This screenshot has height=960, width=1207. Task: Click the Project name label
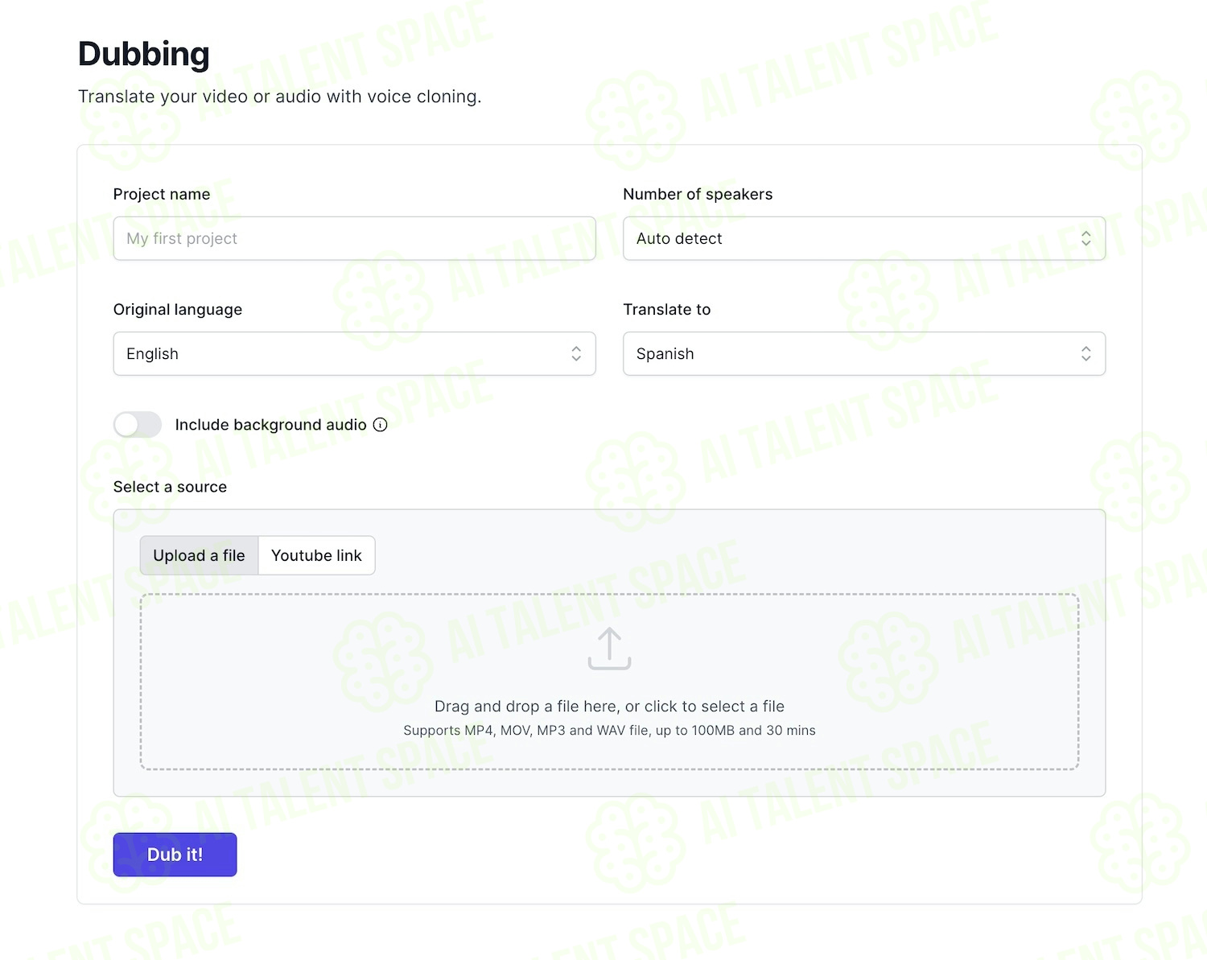point(162,194)
